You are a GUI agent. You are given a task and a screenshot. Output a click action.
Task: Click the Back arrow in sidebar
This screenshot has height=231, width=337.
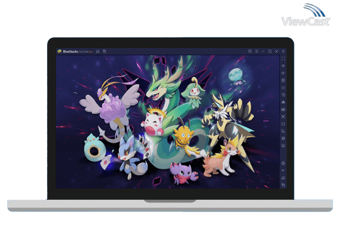tap(283, 171)
